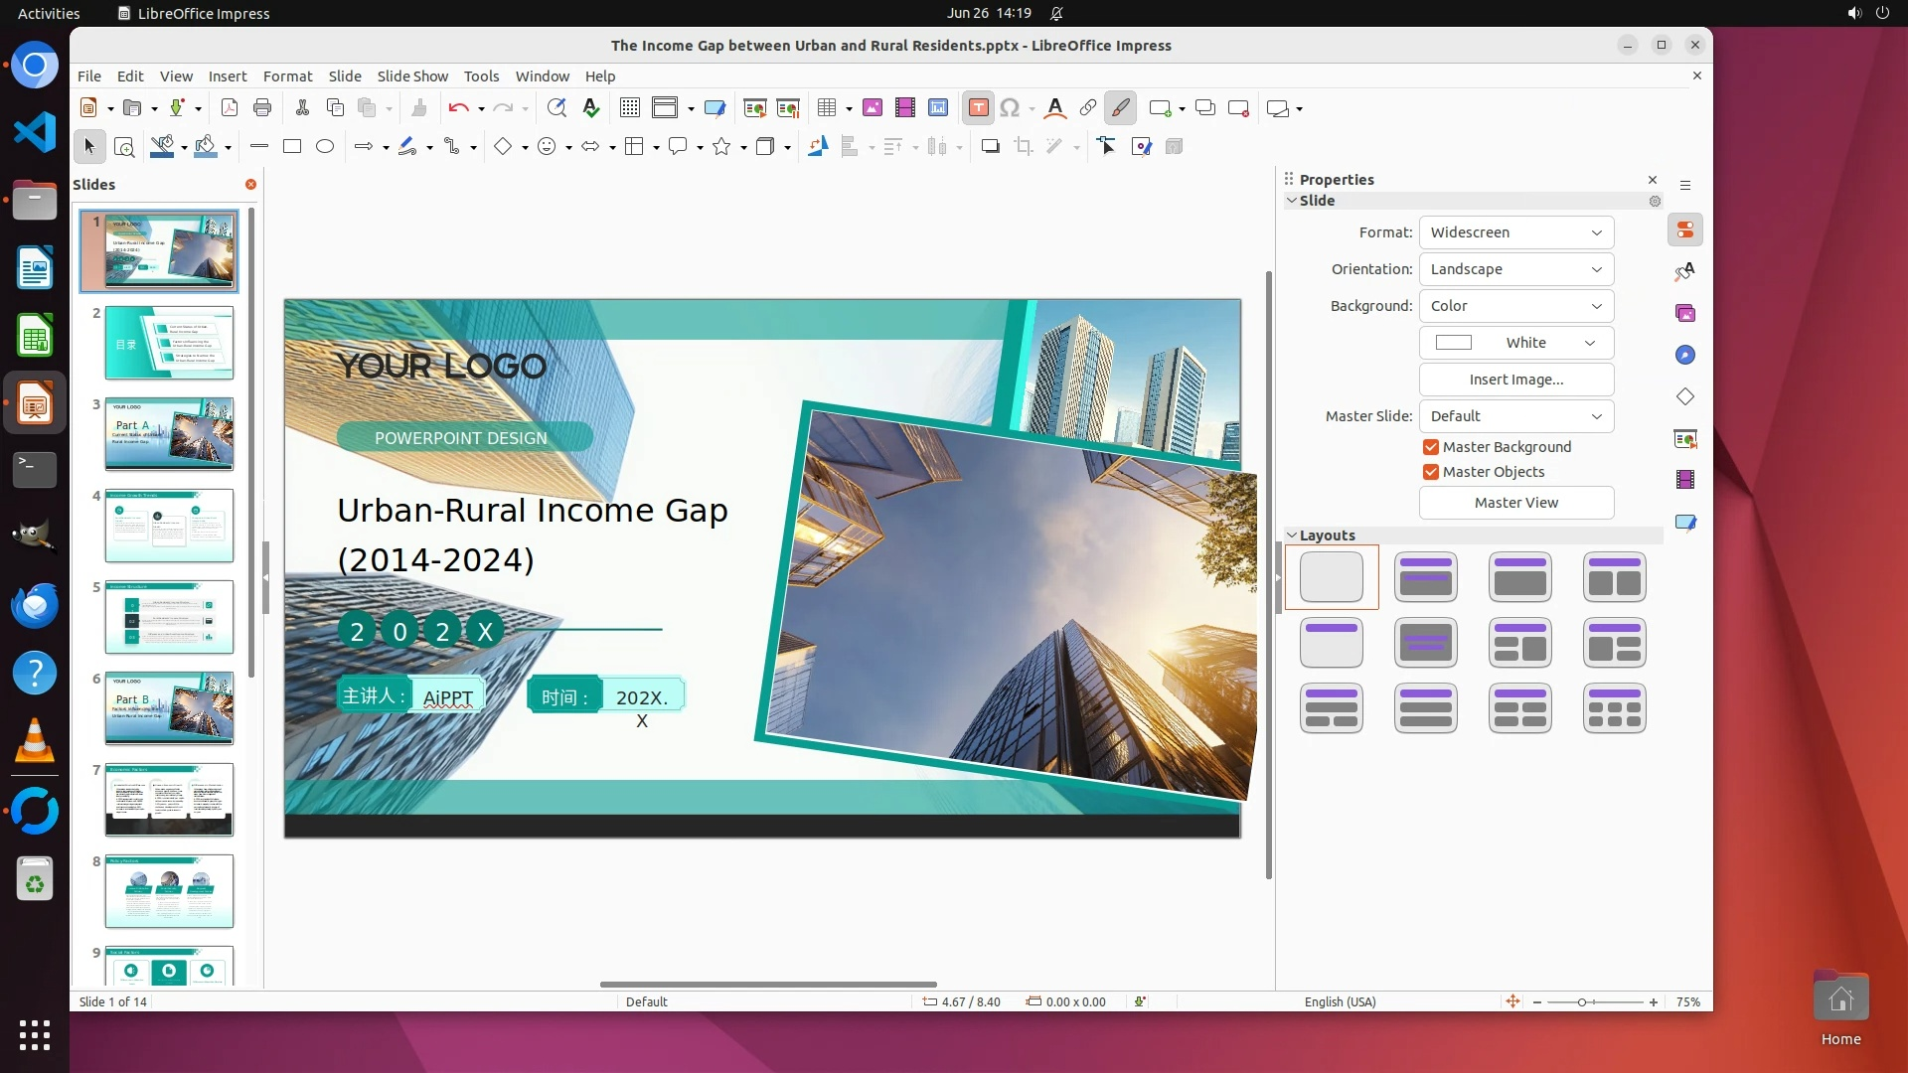Viewport: 1908px width, 1073px height.
Task: Open the White background color picker
Action: [x=1515, y=343]
